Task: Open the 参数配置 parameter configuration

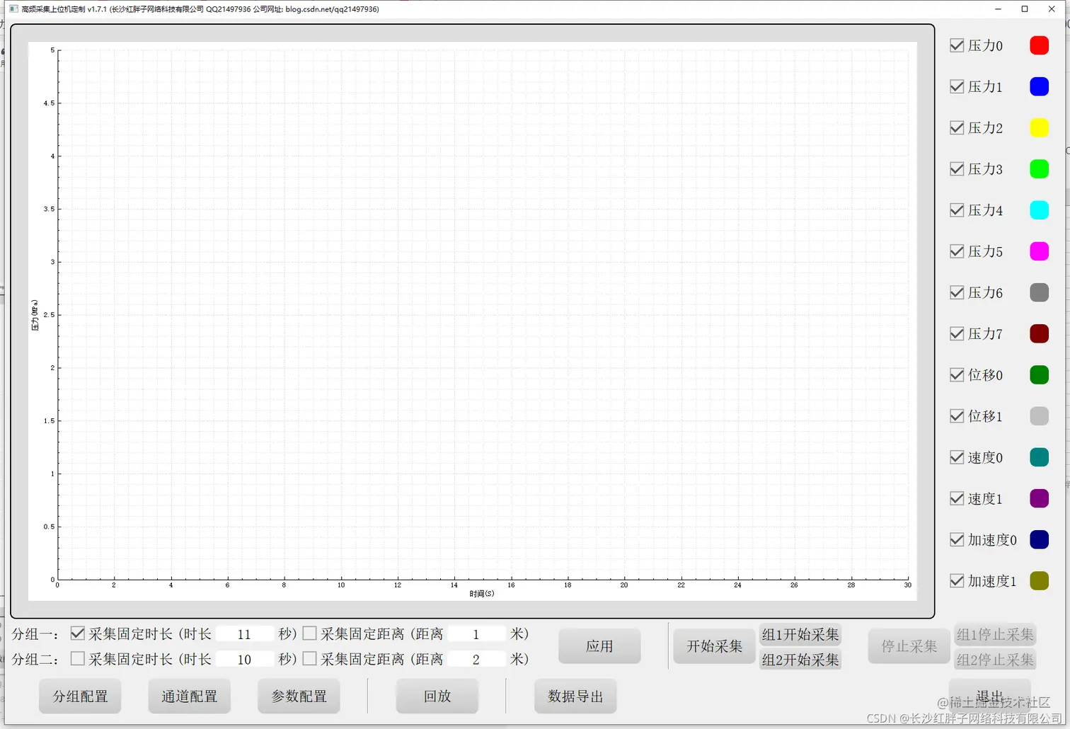Action: tap(299, 696)
